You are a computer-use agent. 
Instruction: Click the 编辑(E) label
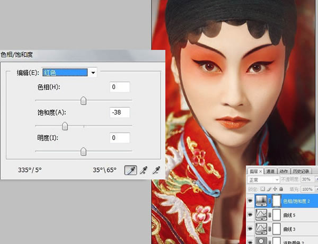coord(28,73)
